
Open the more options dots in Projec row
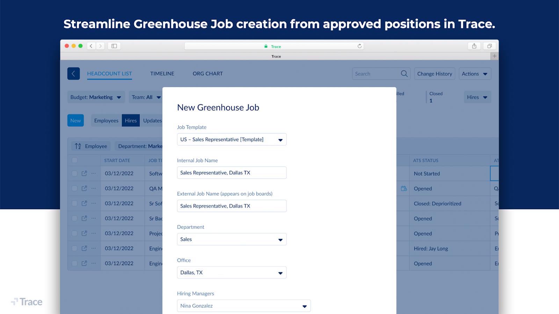94,233
